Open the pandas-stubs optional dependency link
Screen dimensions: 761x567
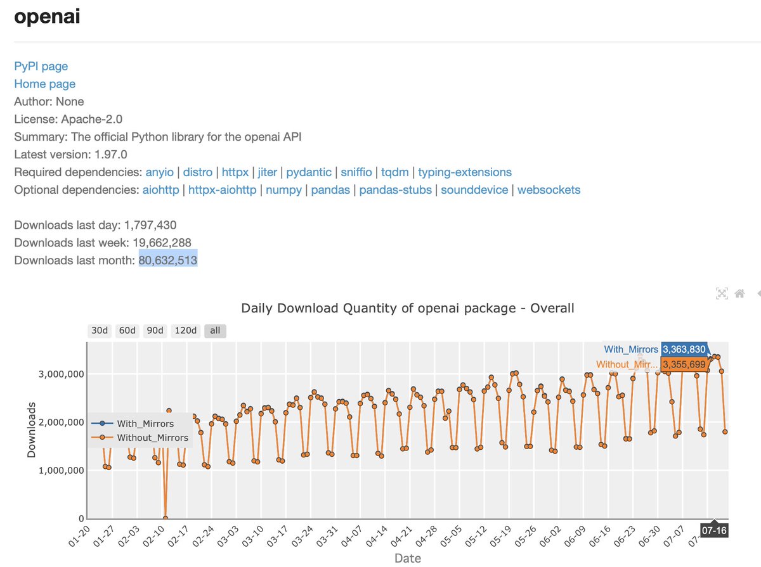[x=396, y=190]
